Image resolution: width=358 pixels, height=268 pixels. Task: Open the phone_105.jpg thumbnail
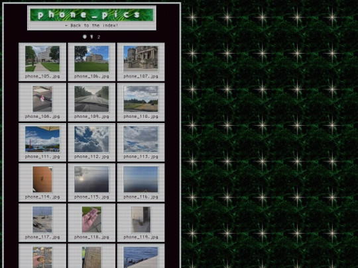[42, 59]
